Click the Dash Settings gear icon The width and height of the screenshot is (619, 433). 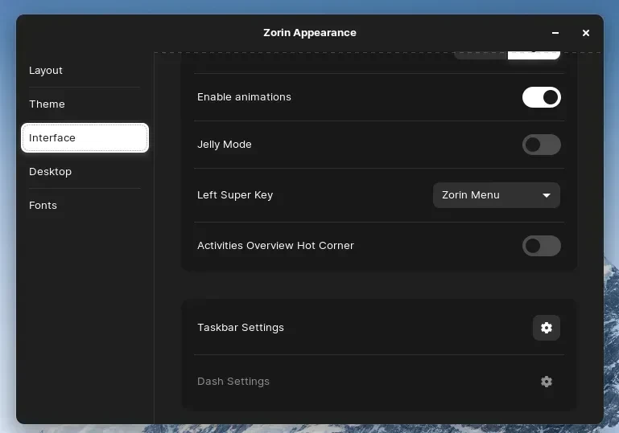547,382
